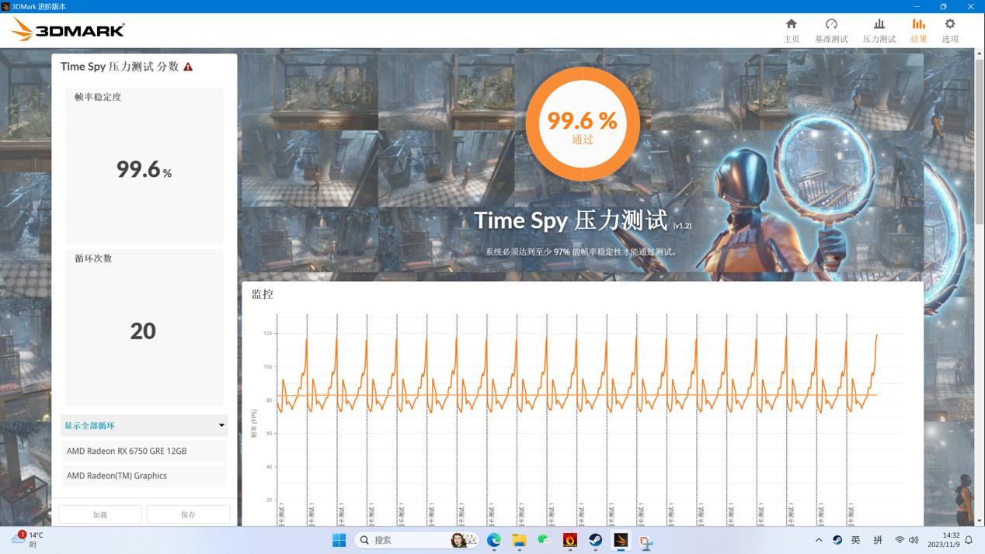This screenshot has height=554, width=985.
Task: Click the 加载 load button
Action: click(100, 514)
